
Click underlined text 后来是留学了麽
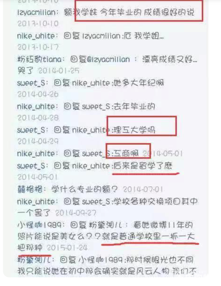pos(143,166)
